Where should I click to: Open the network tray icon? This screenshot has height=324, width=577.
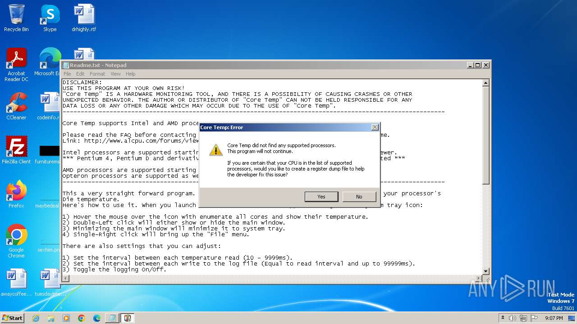click(x=523, y=318)
